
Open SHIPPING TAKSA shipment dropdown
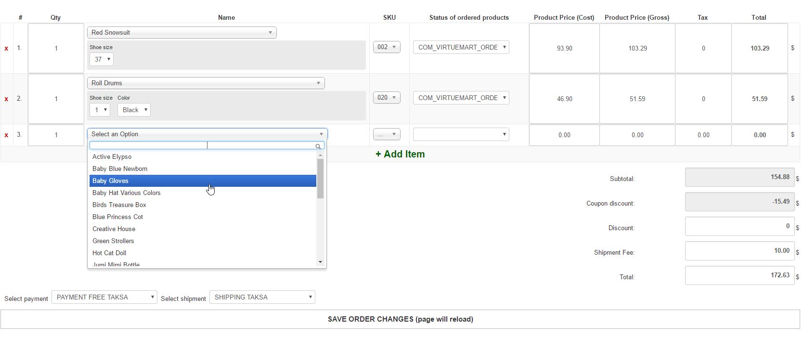tap(262, 298)
